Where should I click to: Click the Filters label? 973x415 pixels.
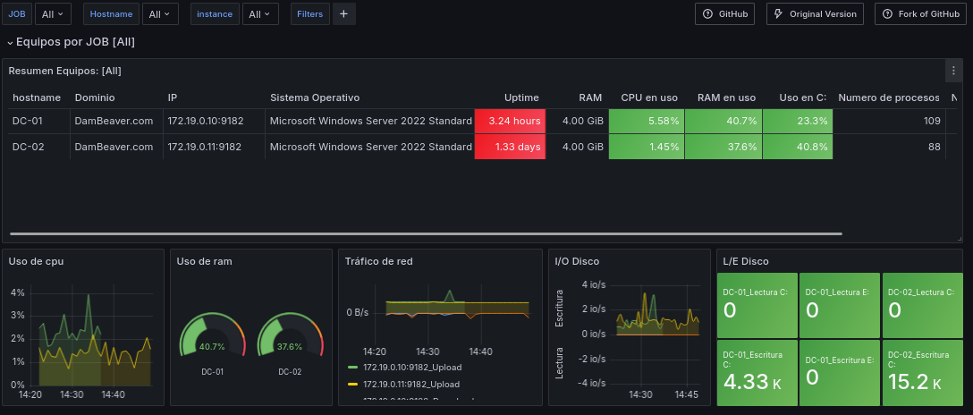309,13
